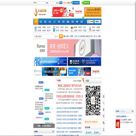The width and height of the screenshot is (136, 136).
Task: Click the first teal timeline date marker
Action: coord(47,90)
